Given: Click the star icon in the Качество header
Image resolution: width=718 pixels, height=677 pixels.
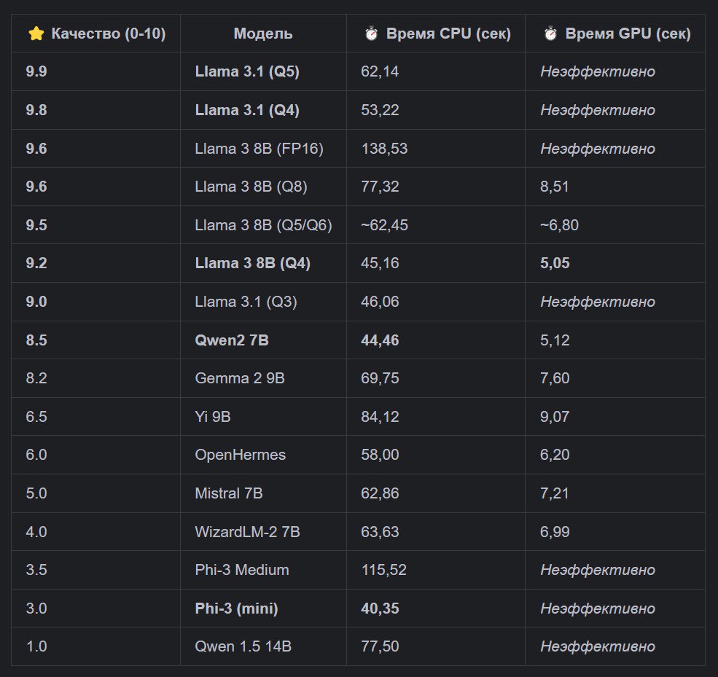Looking at the screenshot, I should [36, 34].
